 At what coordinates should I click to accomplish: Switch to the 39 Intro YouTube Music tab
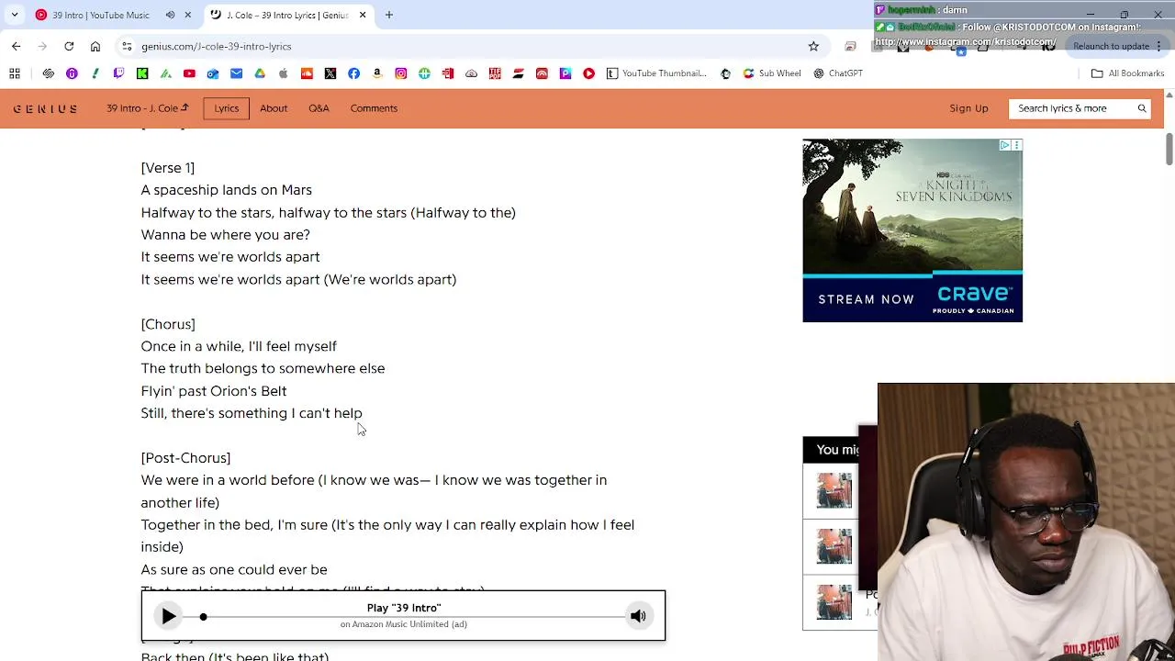point(100,15)
